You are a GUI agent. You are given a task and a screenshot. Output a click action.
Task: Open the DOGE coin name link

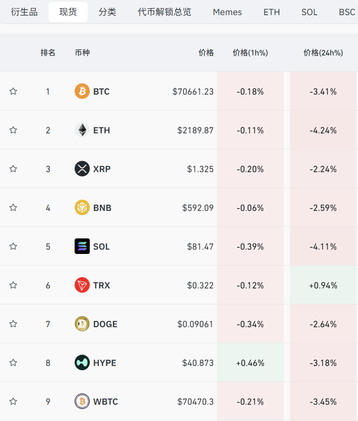click(x=105, y=324)
